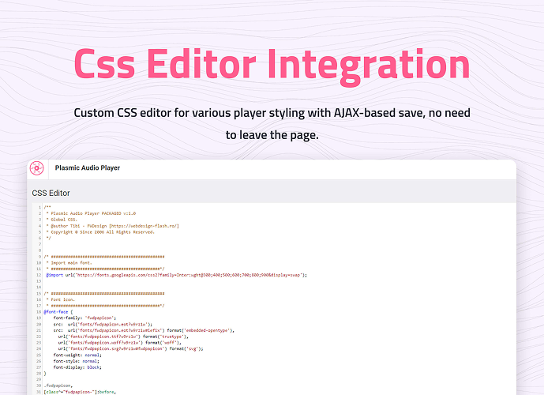The width and height of the screenshot is (544, 395).
Task: Click the "Plasmic Audio Player" title text
Action: click(88, 168)
